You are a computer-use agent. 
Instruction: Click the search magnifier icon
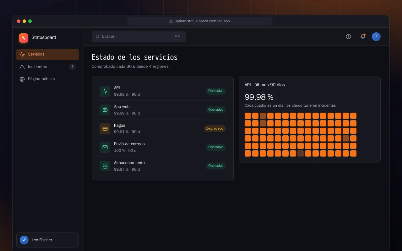98,36
